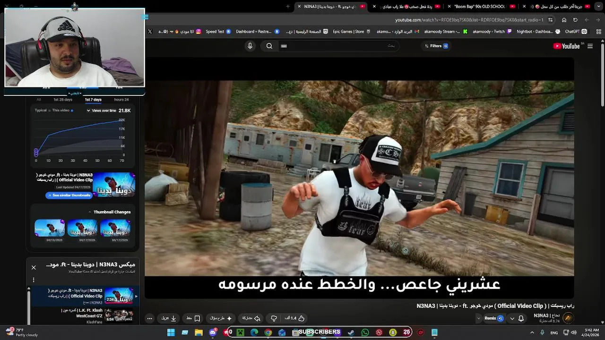The image size is (605, 340).
Task: Open the Speed Test bookmark
Action: point(218,32)
